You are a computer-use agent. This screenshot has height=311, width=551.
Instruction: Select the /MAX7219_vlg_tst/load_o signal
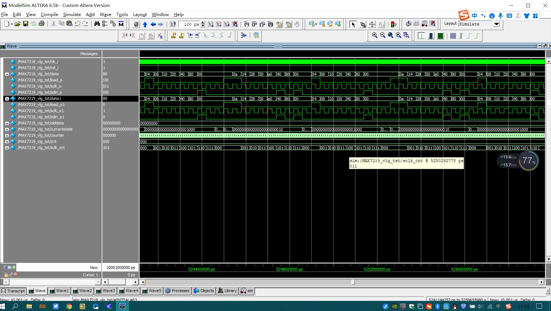click(x=40, y=80)
